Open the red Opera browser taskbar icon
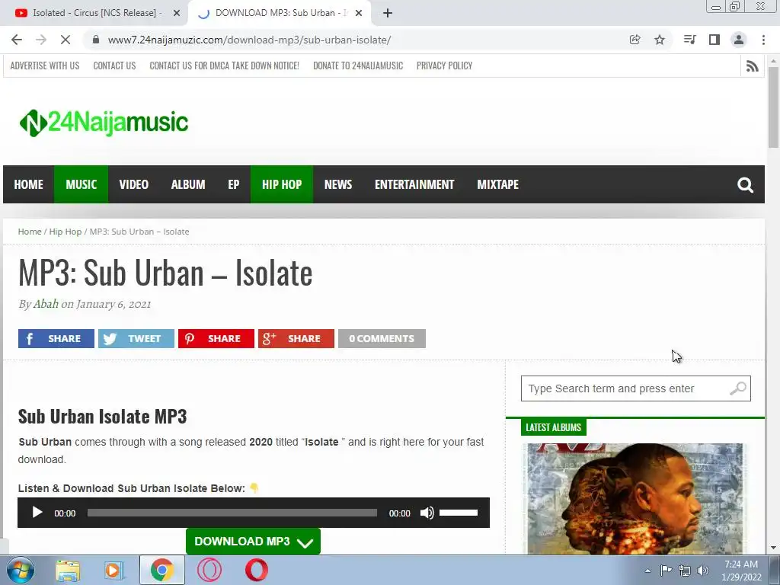This screenshot has height=585, width=780. tap(256, 570)
